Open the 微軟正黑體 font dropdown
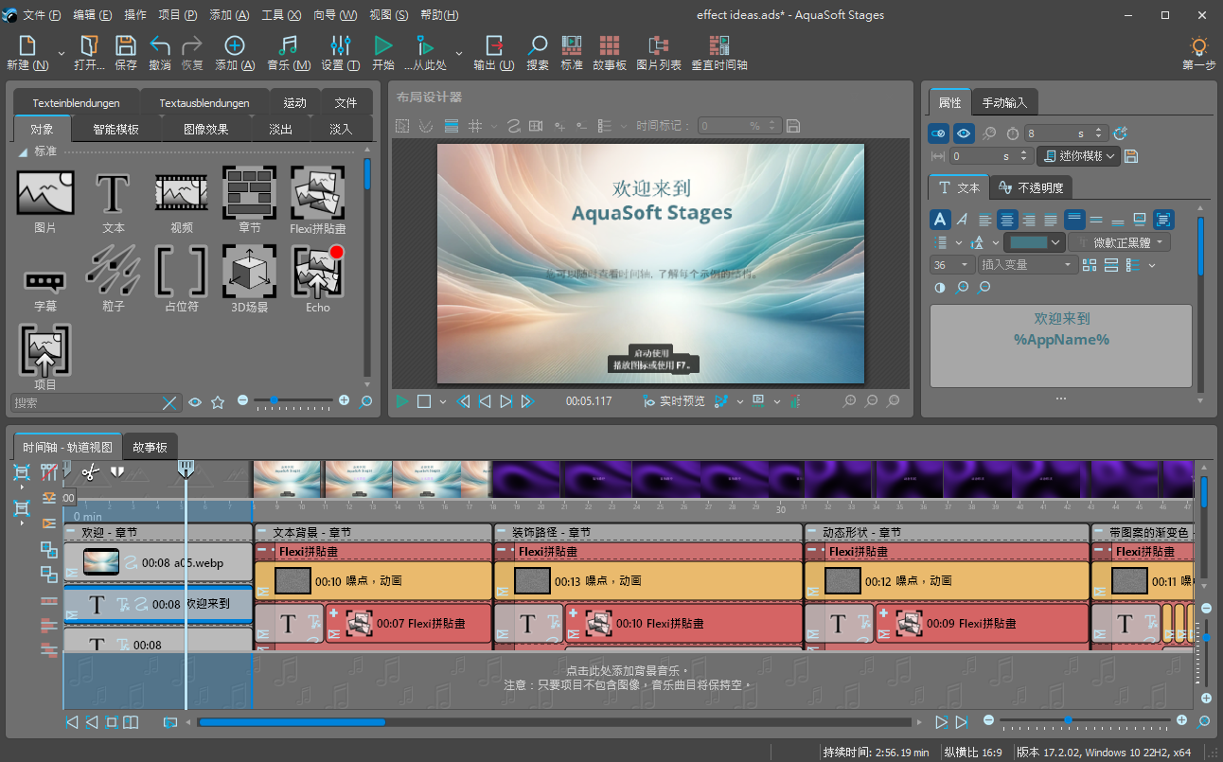Image resolution: width=1223 pixels, height=762 pixels. [x=1120, y=242]
